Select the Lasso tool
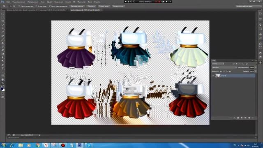Viewport: 263px width, 148px height. 3,21
